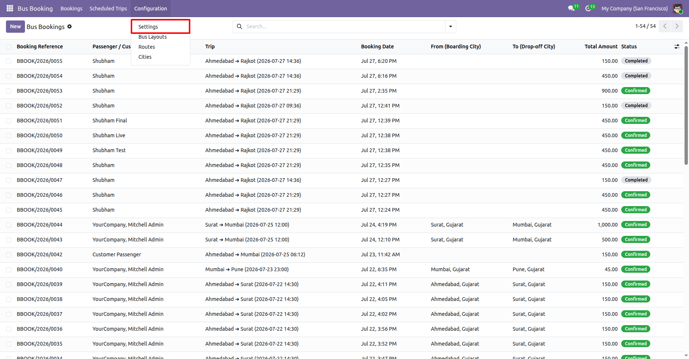The height and width of the screenshot is (359, 689).
Task: Select checkbox for BBOOK/2026/0055
Action: point(9,61)
